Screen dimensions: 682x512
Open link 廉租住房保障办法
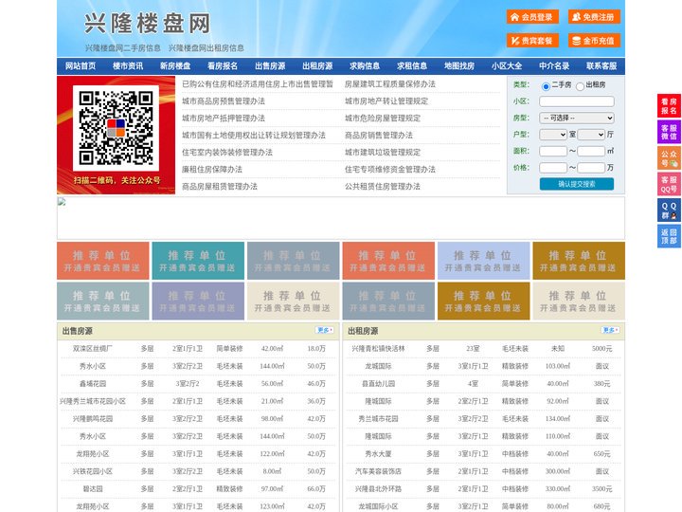tap(212, 170)
